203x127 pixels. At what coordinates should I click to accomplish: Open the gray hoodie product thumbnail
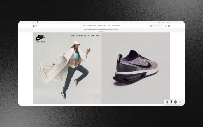coord(175,102)
